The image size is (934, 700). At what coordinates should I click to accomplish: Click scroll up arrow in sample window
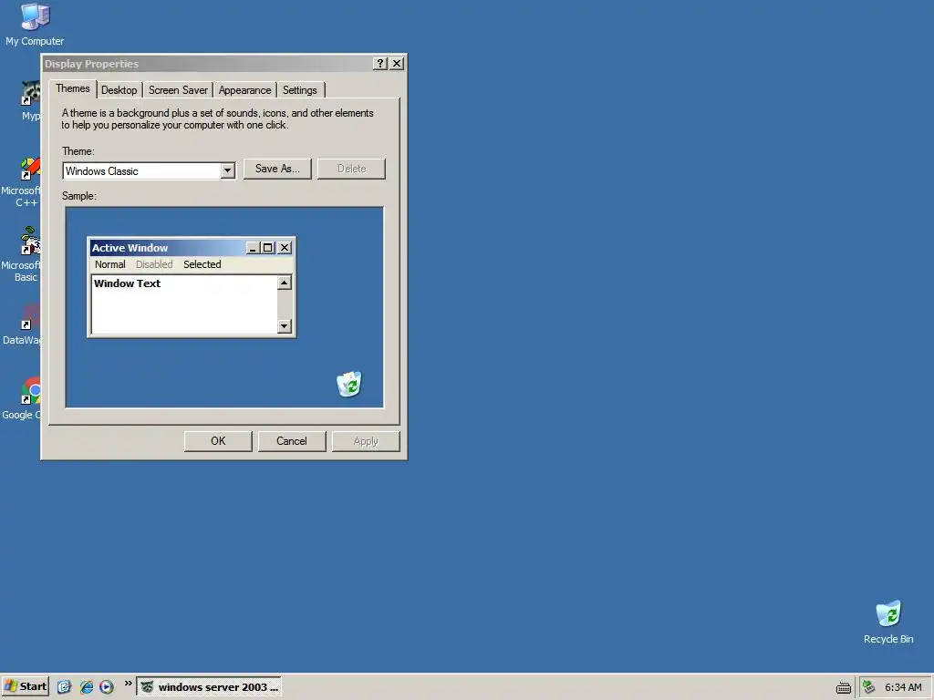285,283
